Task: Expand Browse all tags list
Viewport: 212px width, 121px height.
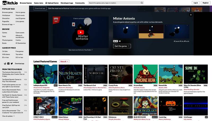Action: point(8,24)
